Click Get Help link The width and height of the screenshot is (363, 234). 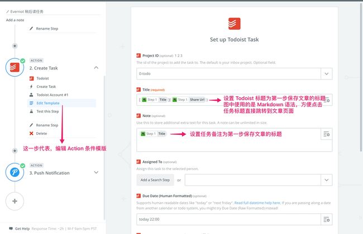(22, 228)
